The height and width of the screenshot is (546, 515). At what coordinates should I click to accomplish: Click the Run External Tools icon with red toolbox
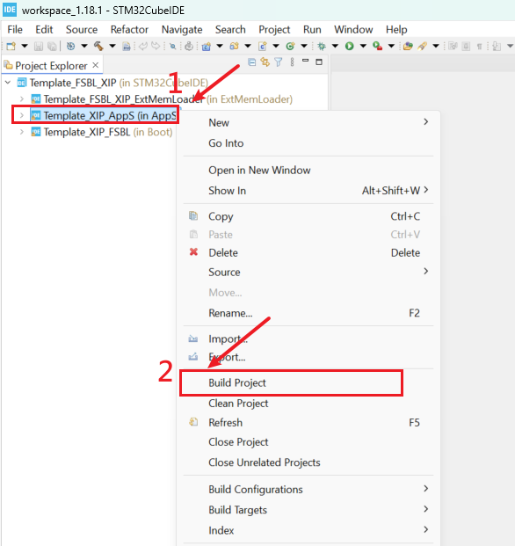click(x=377, y=46)
